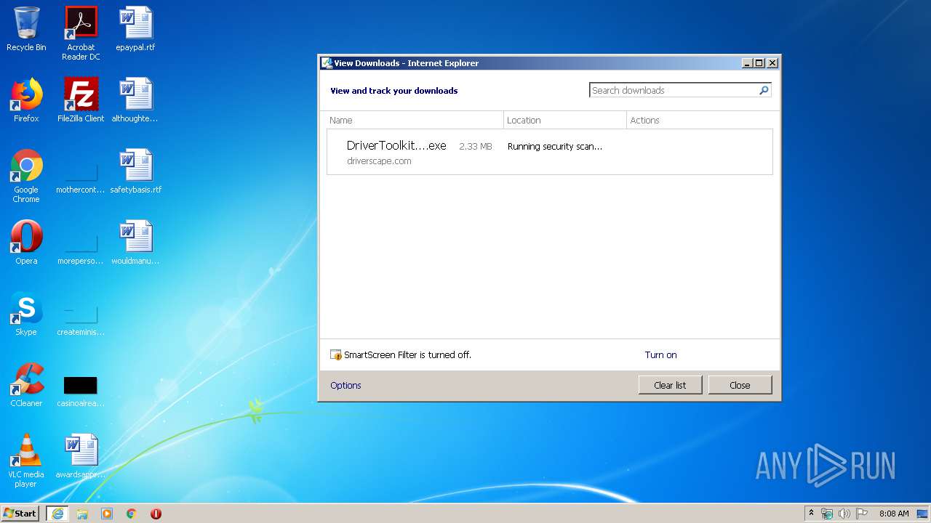Maximize the View Downloads window
The height and width of the screenshot is (523, 931).
pyautogui.click(x=759, y=63)
